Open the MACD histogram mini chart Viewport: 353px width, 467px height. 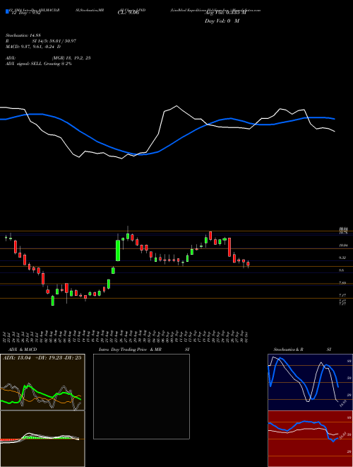42,439
